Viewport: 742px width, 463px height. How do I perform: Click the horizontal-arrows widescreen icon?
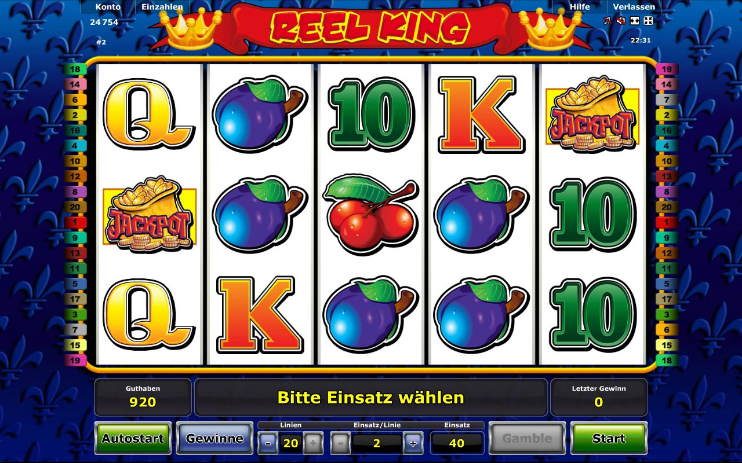tap(635, 21)
